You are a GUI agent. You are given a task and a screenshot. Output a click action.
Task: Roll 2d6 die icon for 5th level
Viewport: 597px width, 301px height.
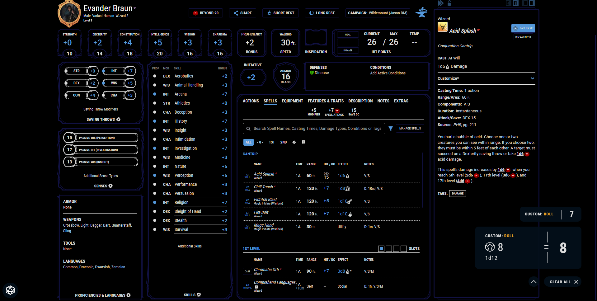pos(476,176)
